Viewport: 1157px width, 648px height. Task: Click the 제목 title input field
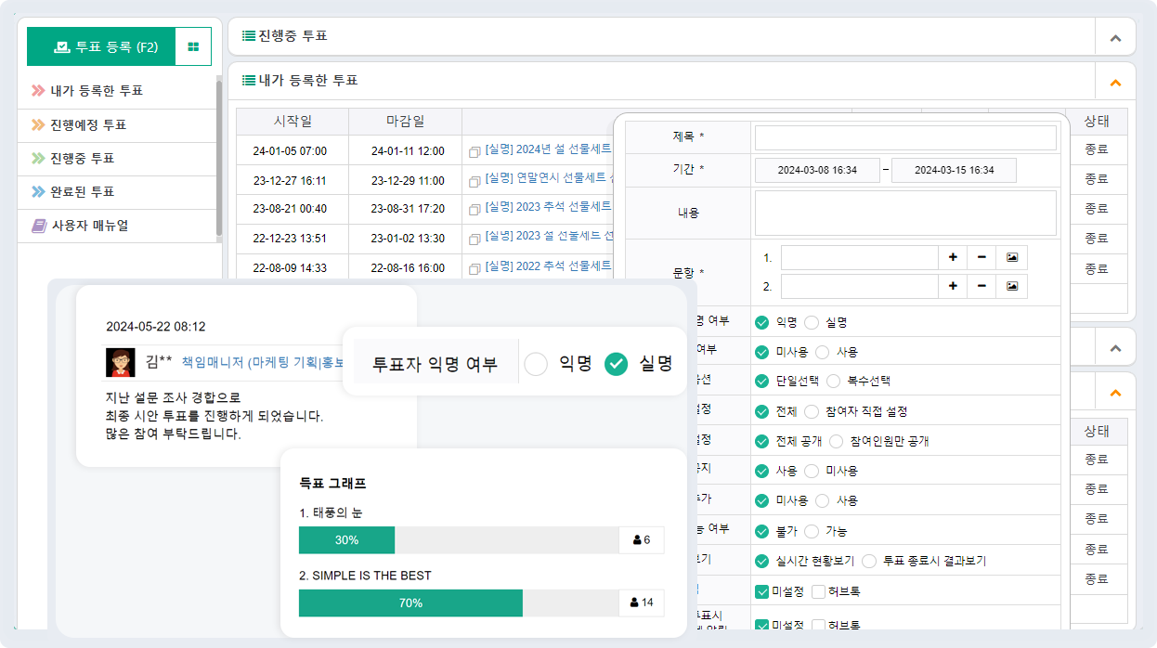point(905,136)
